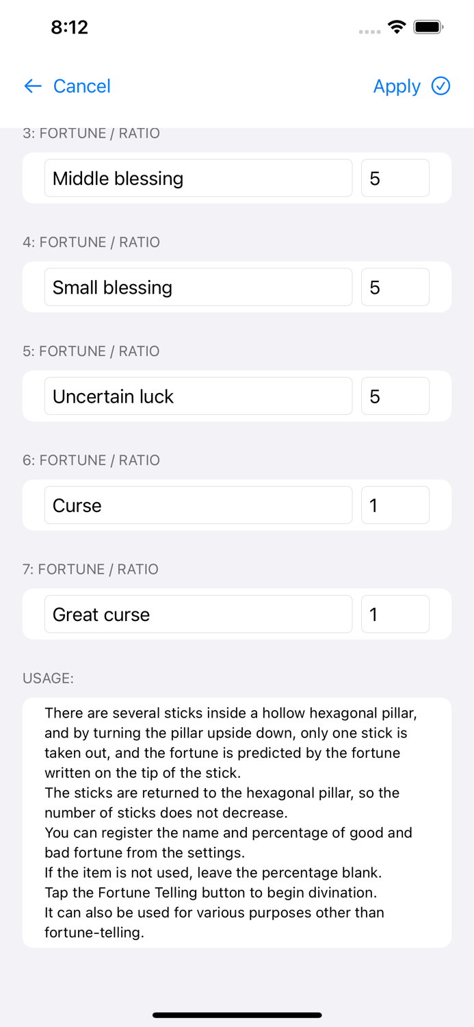Edit the ratio value for Curse
This screenshot has height=1027, width=474.
pos(395,505)
